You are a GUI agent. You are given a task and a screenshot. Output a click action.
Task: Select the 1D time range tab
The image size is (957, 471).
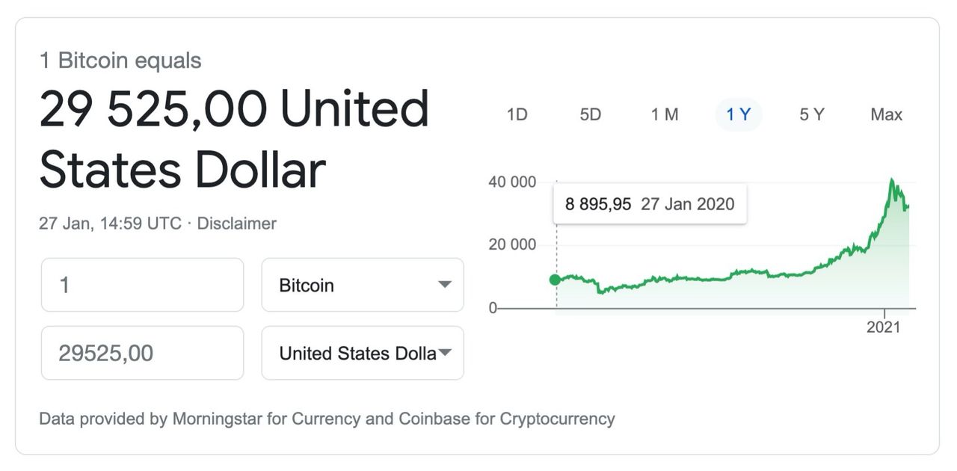point(517,114)
